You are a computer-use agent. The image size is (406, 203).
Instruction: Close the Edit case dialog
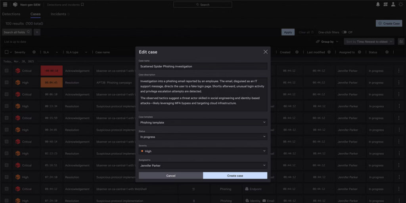click(265, 52)
